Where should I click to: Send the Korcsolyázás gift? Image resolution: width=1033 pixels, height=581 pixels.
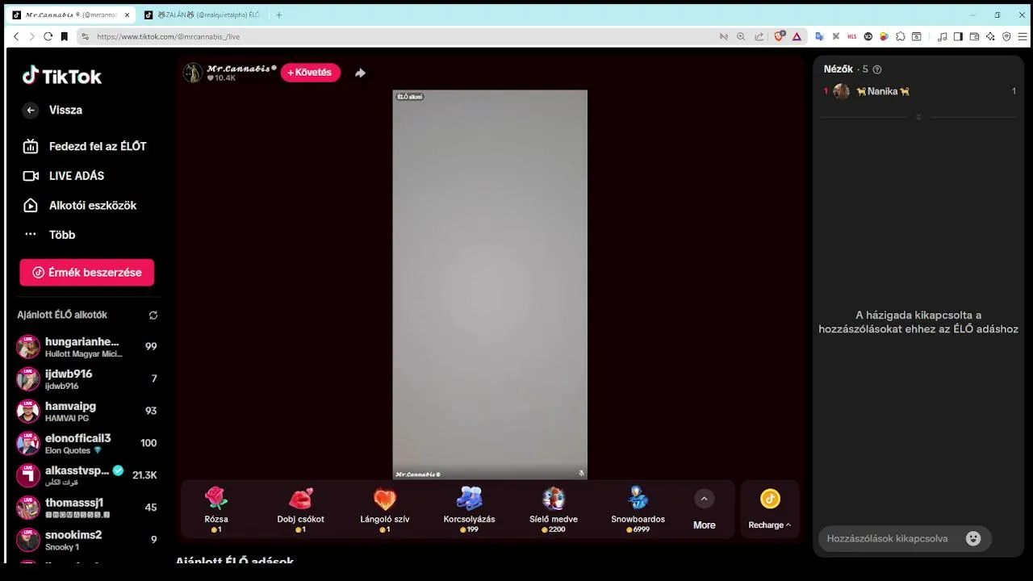click(x=469, y=509)
